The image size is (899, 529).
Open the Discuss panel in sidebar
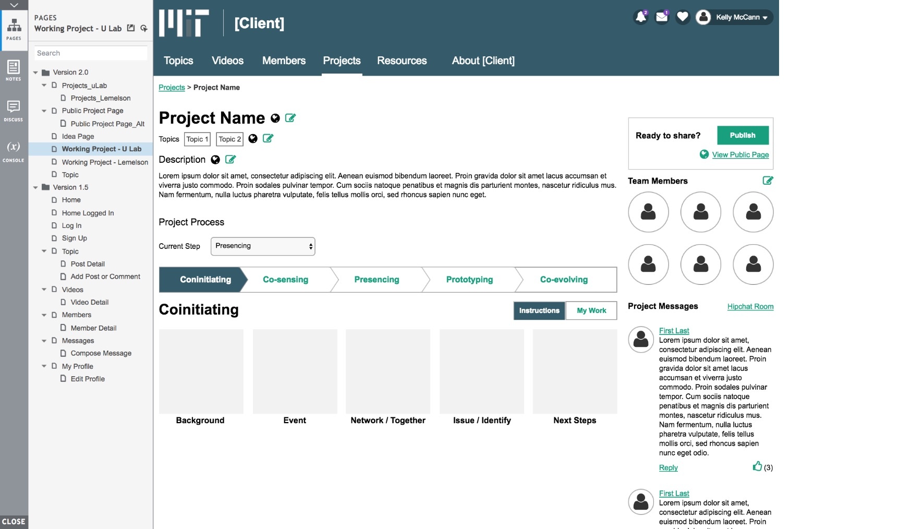[14, 111]
